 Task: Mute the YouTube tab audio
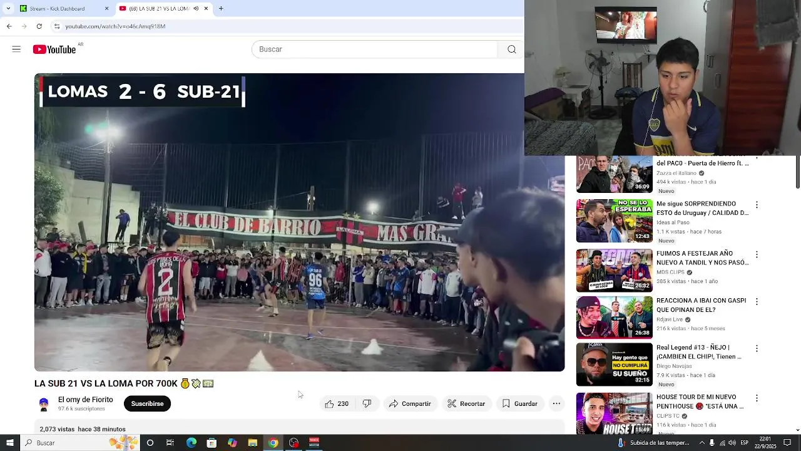tap(196, 9)
